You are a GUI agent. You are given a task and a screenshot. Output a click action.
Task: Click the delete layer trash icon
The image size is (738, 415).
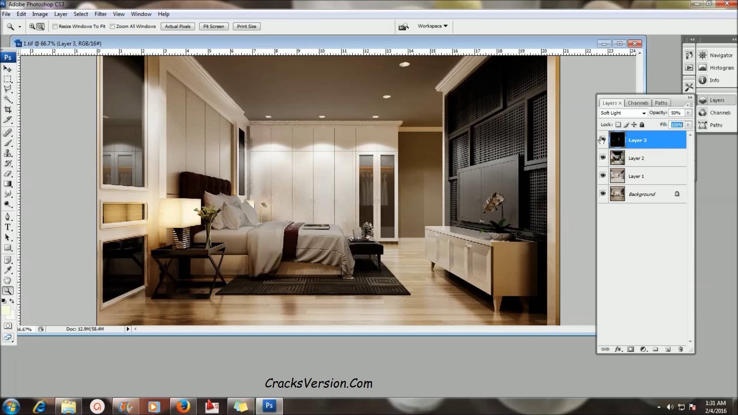tap(680, 349)
